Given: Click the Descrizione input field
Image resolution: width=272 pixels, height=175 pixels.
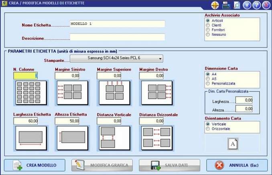Looking at the screenshot, I should (117, 37).
